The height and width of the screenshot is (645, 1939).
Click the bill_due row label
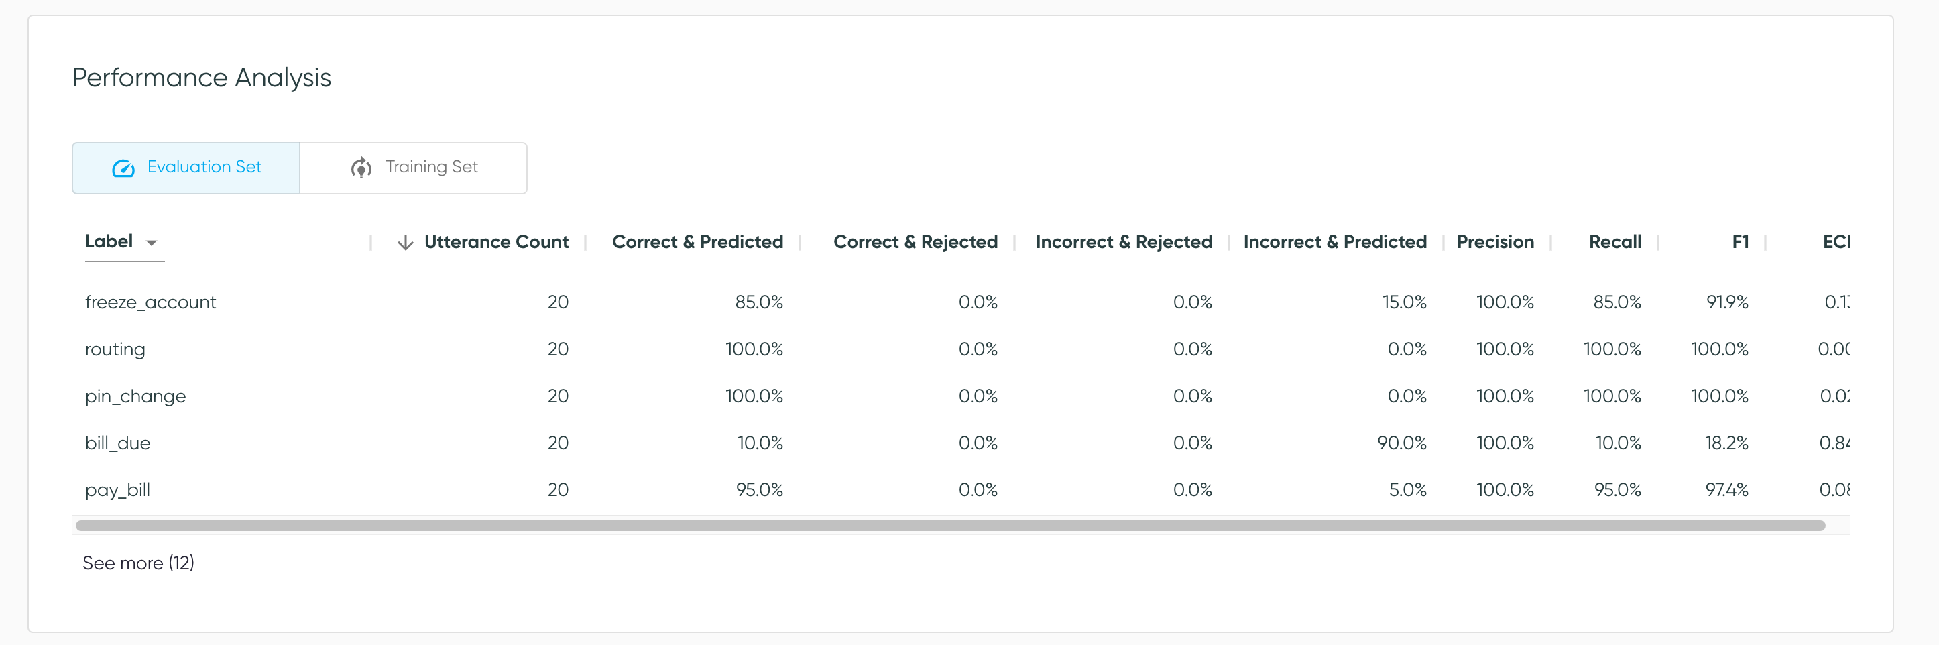117,443
